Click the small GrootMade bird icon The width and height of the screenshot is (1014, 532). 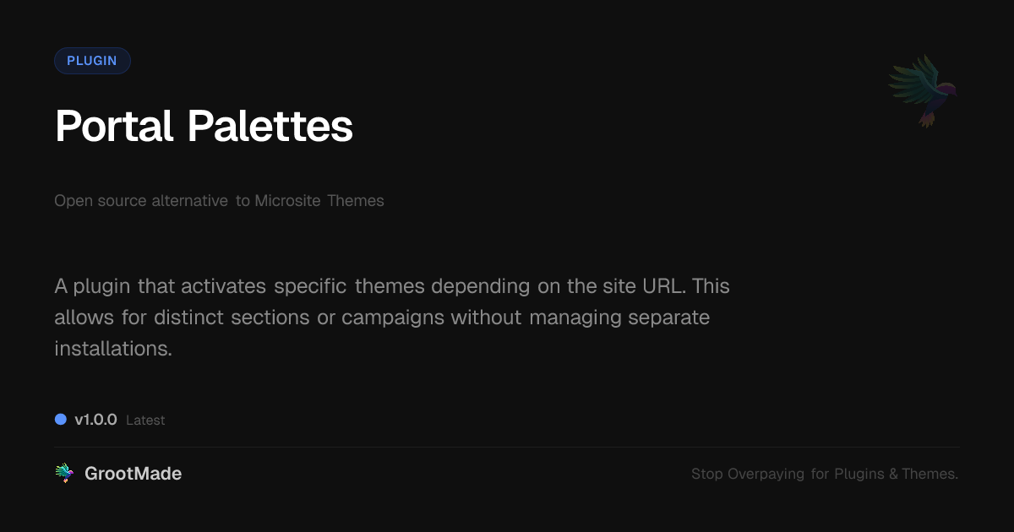tap(64, 474)
